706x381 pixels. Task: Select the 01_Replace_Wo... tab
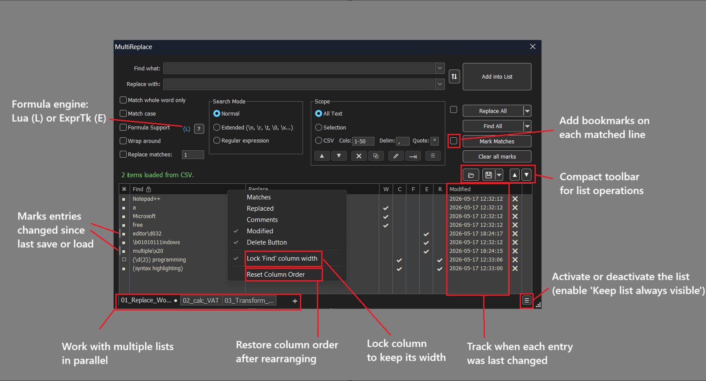148,300
